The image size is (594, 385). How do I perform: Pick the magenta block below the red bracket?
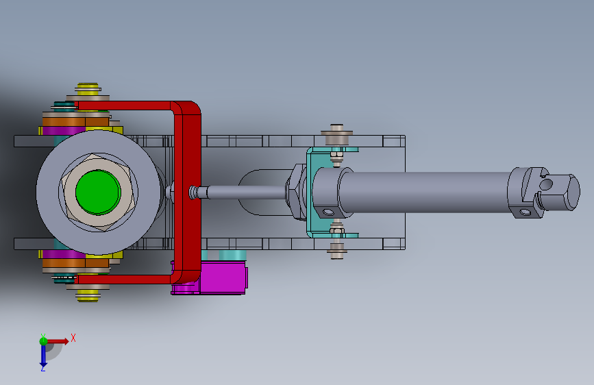(x=223, y=279)
